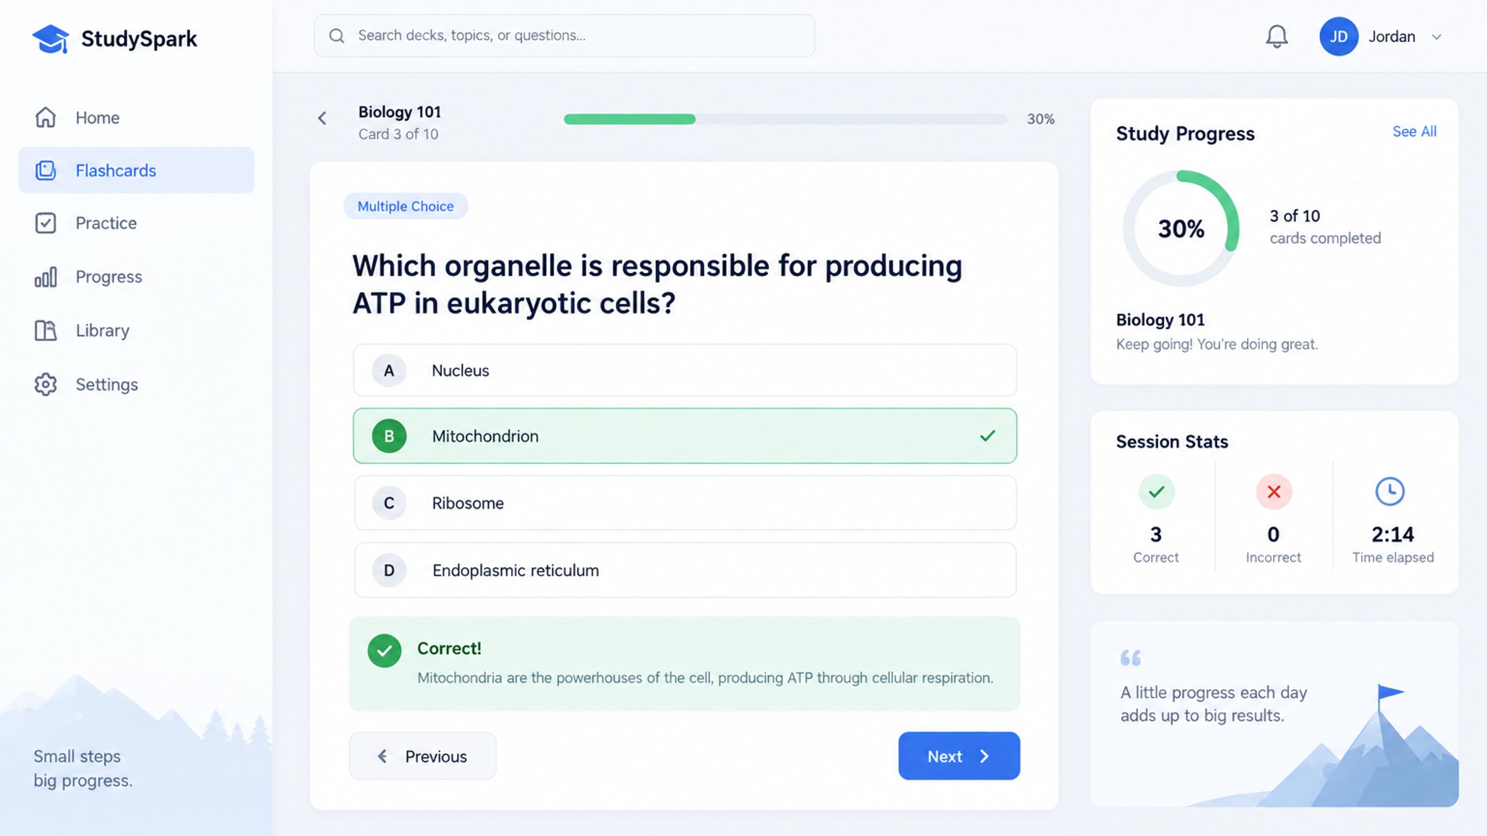Open Flashcards section
This screenshot has width=1487, height=836.
[x=136, y=170]
